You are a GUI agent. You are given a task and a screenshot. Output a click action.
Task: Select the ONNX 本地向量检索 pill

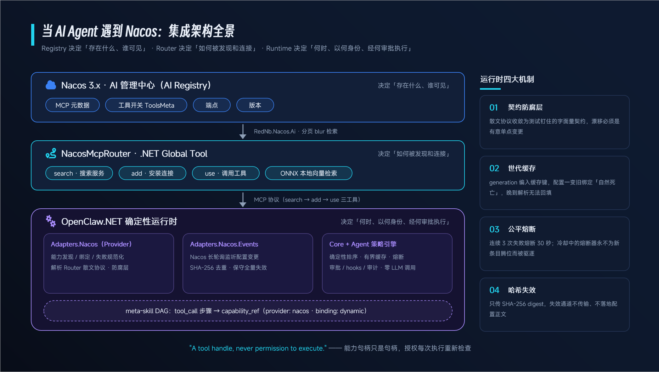coord(309,173)
